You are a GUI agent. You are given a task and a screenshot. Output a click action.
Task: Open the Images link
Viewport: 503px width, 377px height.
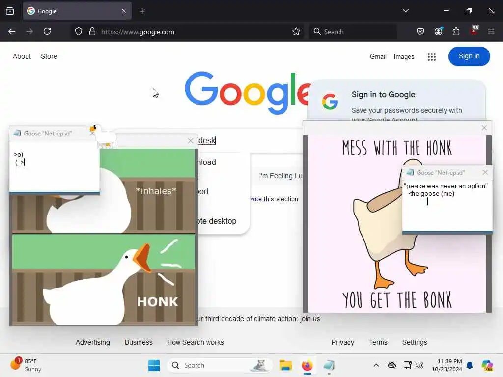click(404, 57)
